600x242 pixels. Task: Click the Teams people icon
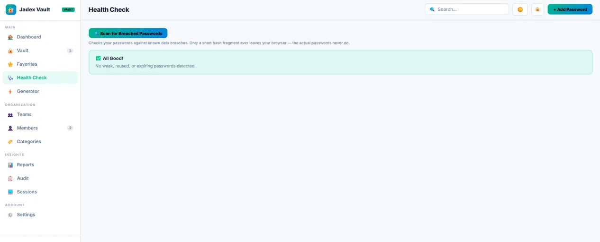click(10, 114)
